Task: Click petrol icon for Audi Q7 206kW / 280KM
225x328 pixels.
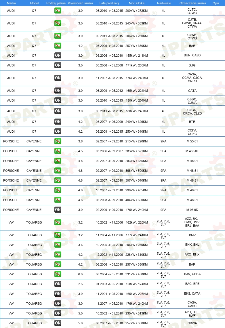Action: pos(58,36)
